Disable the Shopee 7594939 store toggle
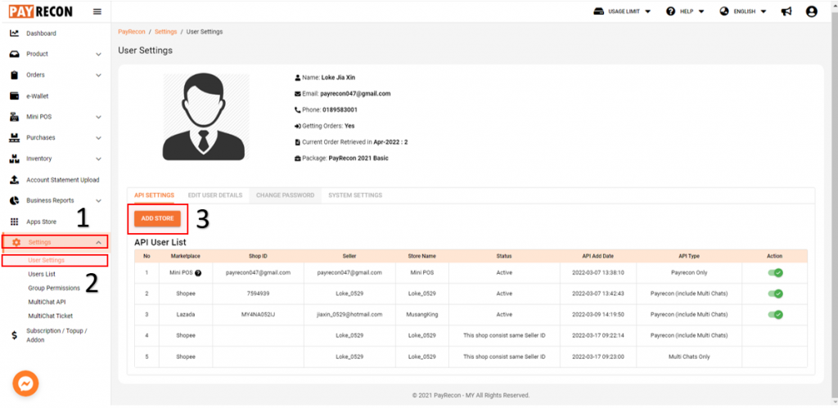 click(776, 294)
